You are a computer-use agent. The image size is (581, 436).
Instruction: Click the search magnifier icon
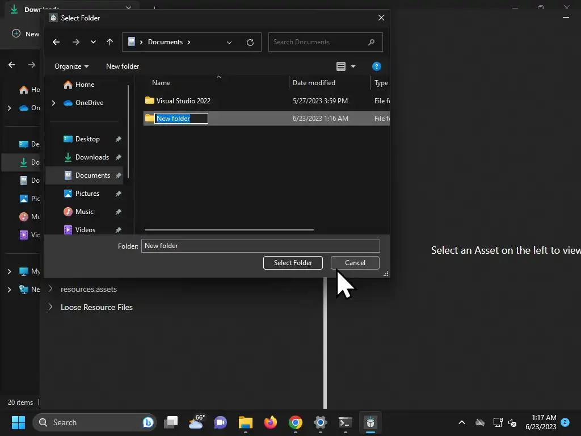371,42
